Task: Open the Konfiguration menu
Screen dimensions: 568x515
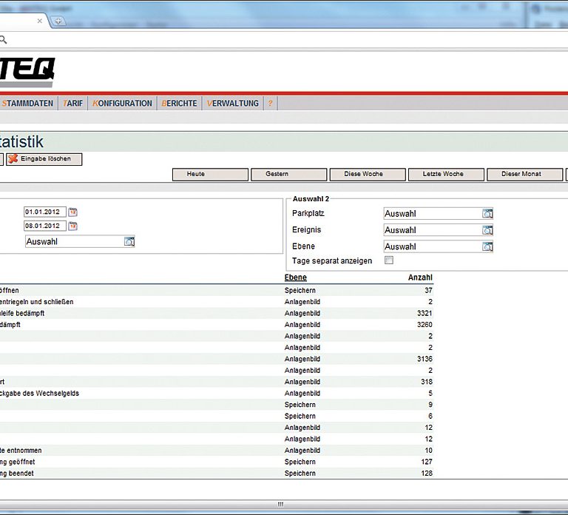Action: 123,104
